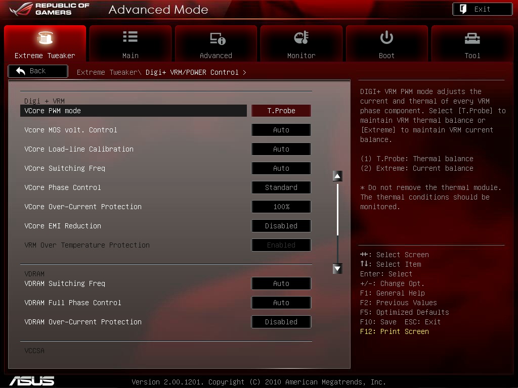Click the Advanced monitor info icon
This screenshot has width=518, height=388.
(x=218, y=38)
